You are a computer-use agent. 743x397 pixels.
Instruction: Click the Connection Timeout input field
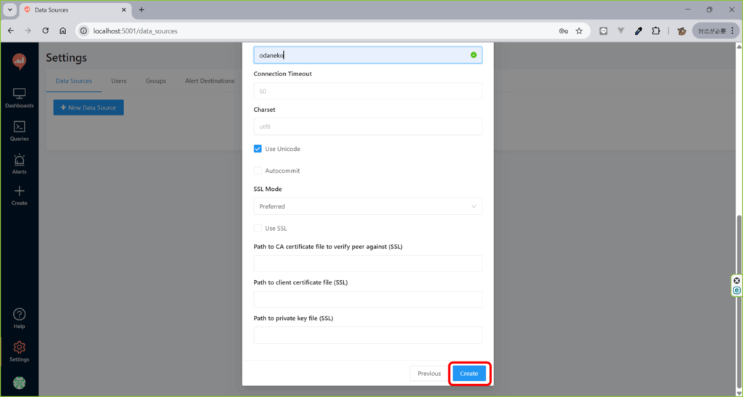(x=367, y=91)
